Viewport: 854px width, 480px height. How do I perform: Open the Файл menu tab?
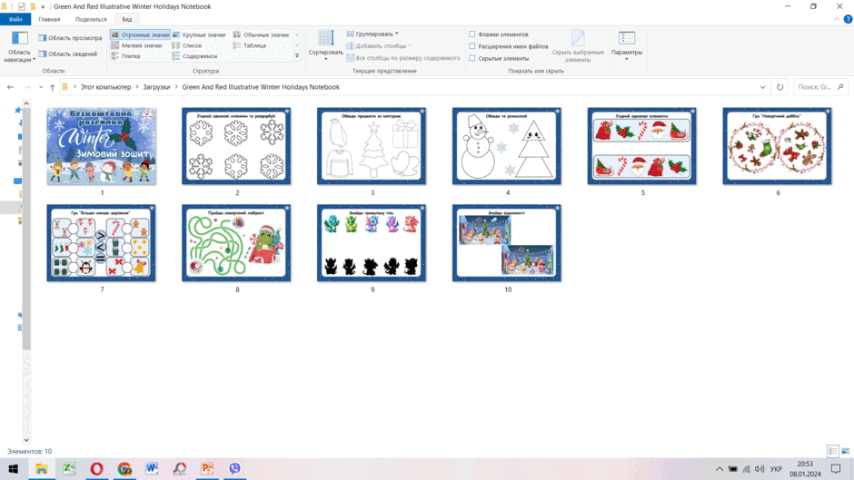click(x=15, y=19)
